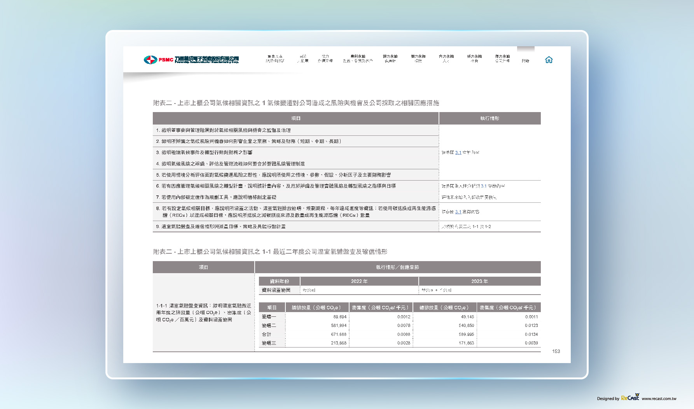Click the home icon in the header
Viewport: 694px width, 409px height.
[x=549, y=60]
